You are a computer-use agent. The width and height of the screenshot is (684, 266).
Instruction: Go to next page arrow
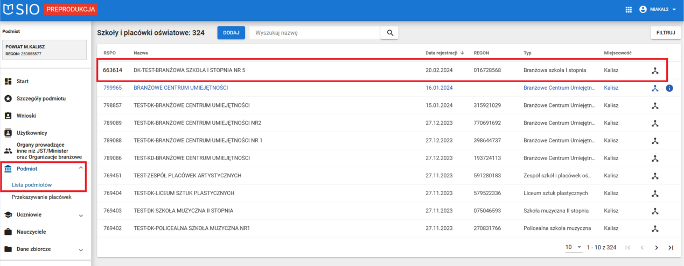point(656,248)
